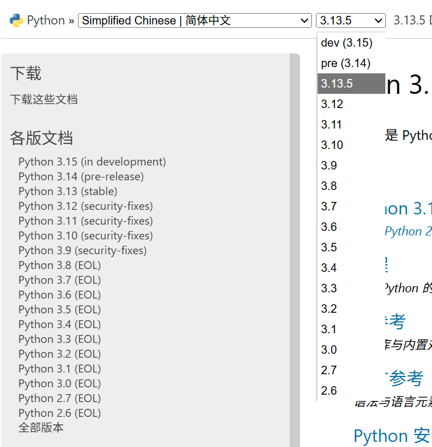Viewport: 432px width, 447px height.
Task: Open Python 3.1 (EOL) docs link
Action: [x=60, y=369]
